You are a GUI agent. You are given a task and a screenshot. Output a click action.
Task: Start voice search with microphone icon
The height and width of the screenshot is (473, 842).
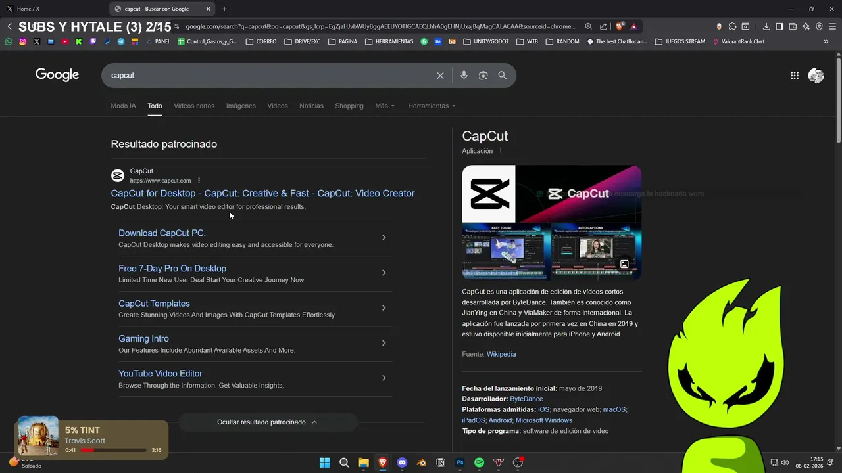[464, 76]
